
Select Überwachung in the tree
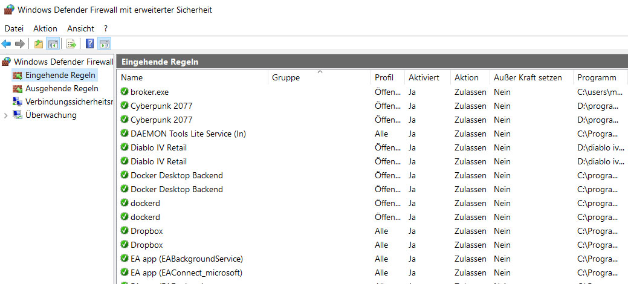pyautogui.click(x=51, y=115)
